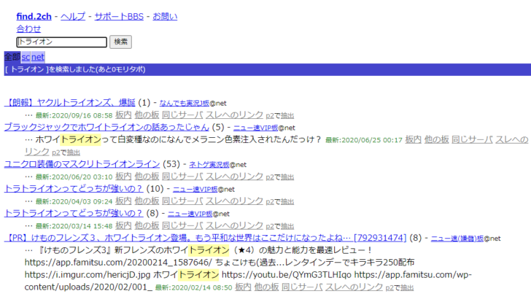Click 同じサーバ under the ヤクルトライオンズ thread
This screenshot has height=294, width=531.
tap(182, 115)
